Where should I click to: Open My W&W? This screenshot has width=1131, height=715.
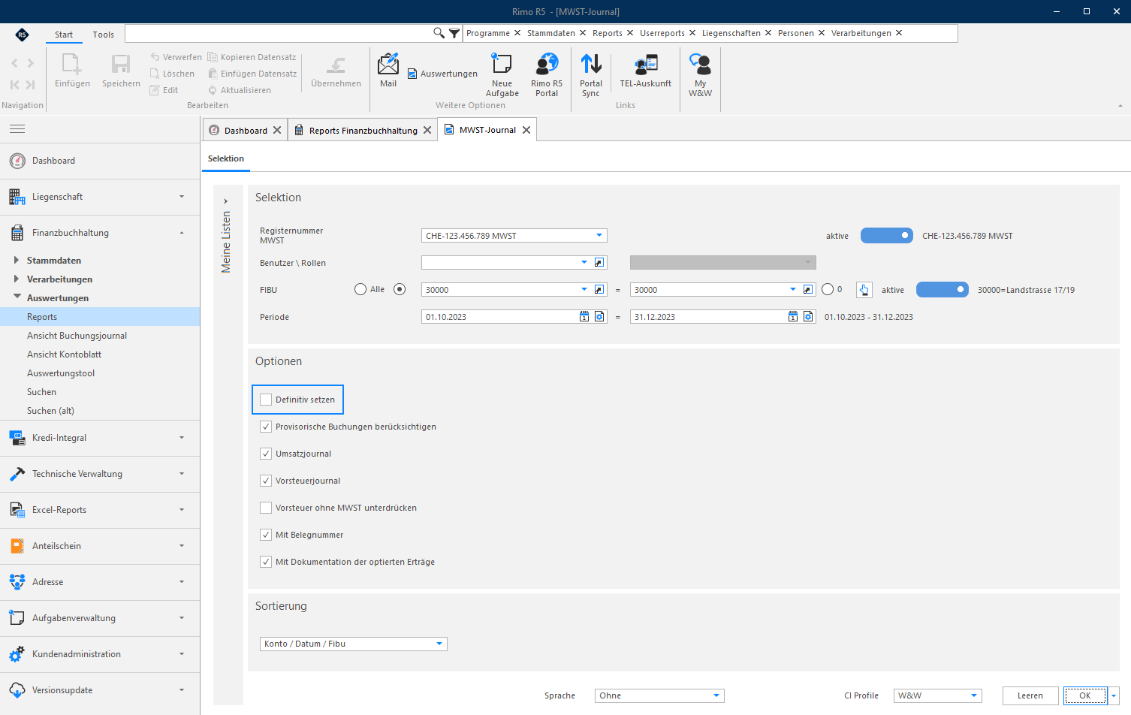tap(700, 75)
